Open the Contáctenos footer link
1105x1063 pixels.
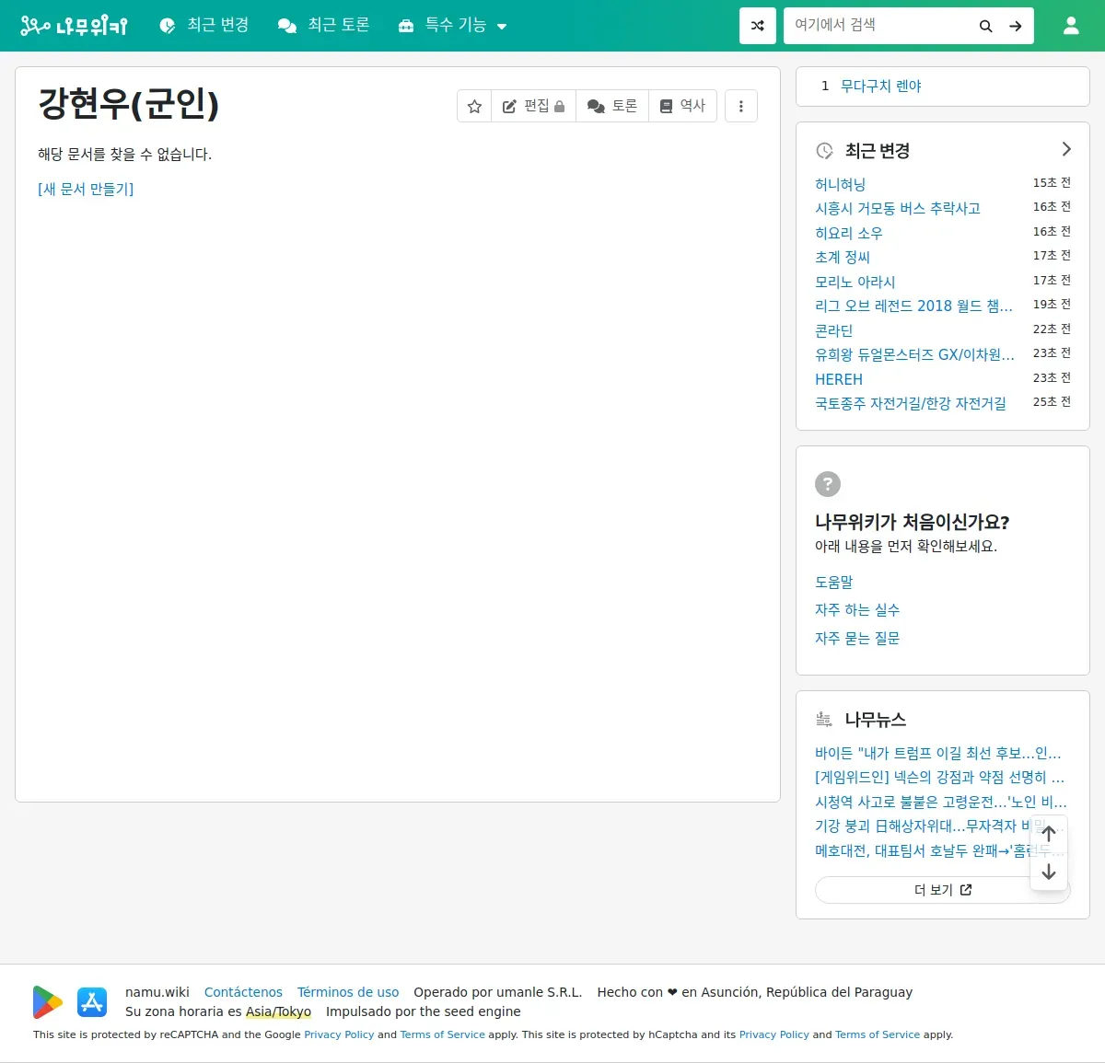pyautogui.click(x=243, y=992)
